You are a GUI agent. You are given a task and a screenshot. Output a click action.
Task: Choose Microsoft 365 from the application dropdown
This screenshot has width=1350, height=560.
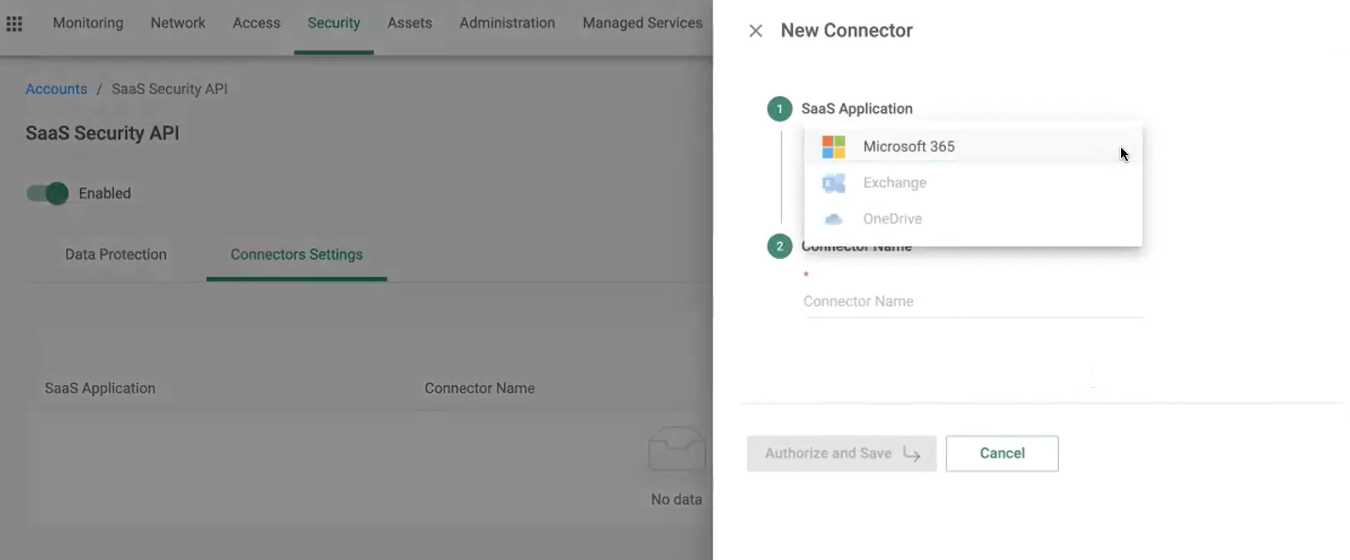908,146
